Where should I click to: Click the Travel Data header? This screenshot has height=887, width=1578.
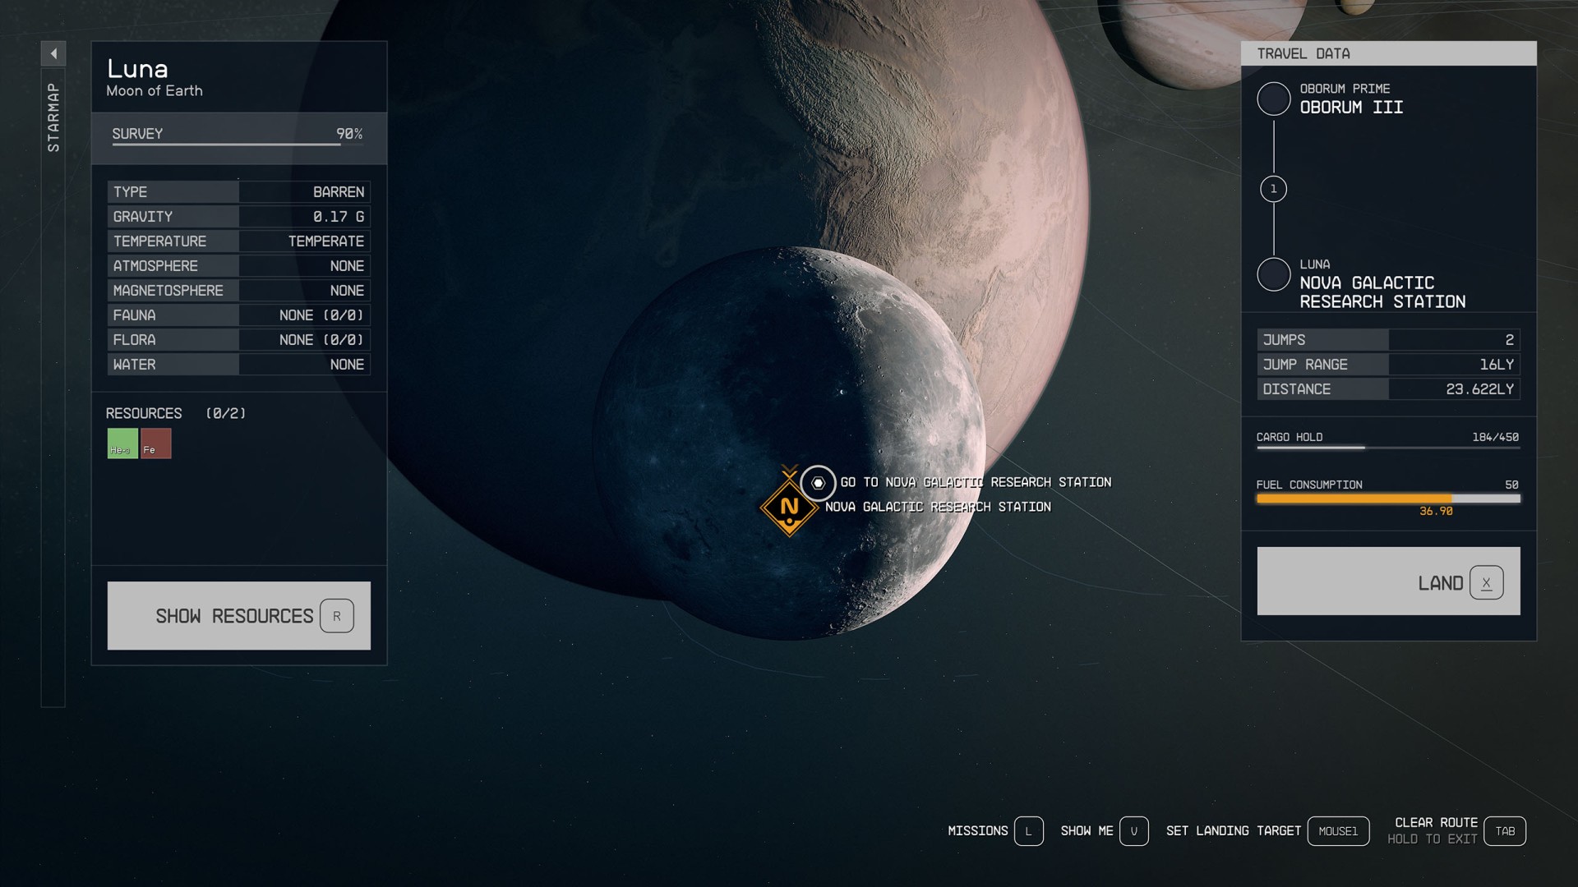pyautogui.click(x=1388, y=53)
